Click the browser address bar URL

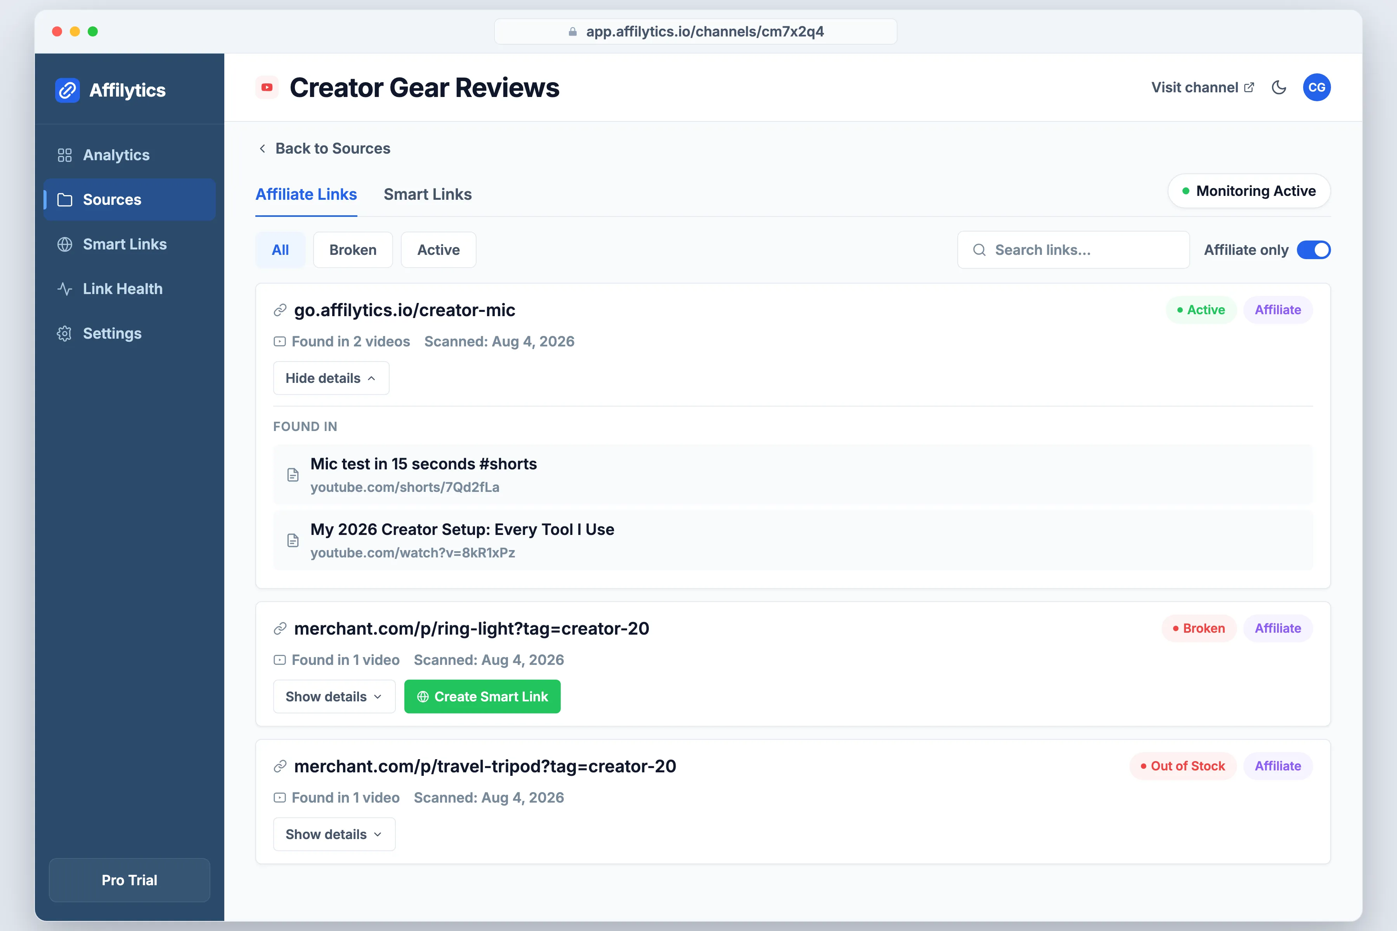point(695,31)
